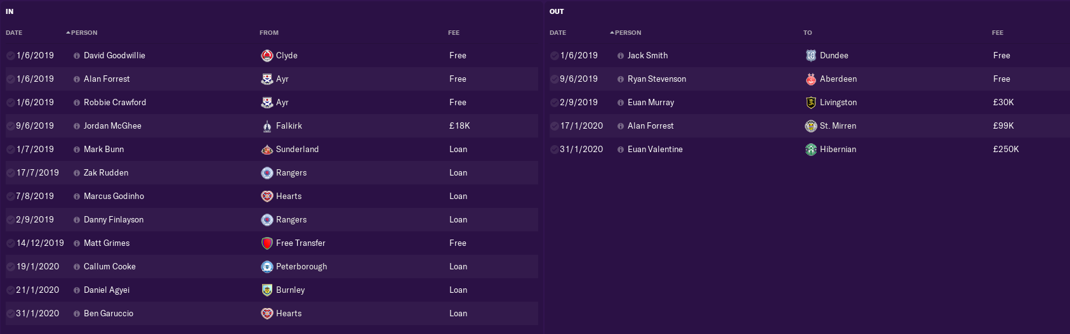Click the Peterborough club badge icon
The width and height of the screenshot is (1070, 334).
click(x=267, y=267)
